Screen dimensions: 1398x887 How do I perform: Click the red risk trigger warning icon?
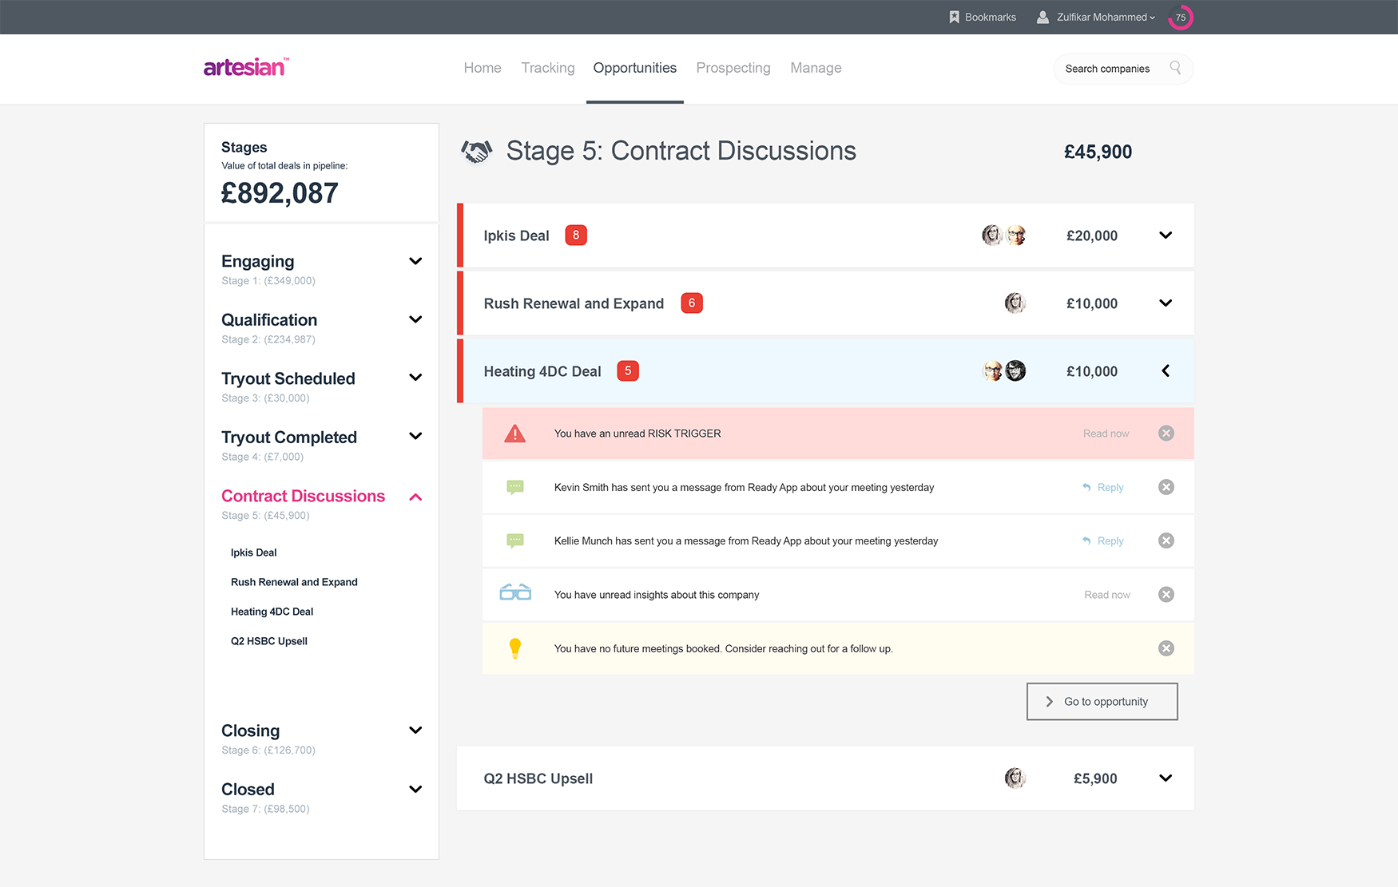click(515, 434)
